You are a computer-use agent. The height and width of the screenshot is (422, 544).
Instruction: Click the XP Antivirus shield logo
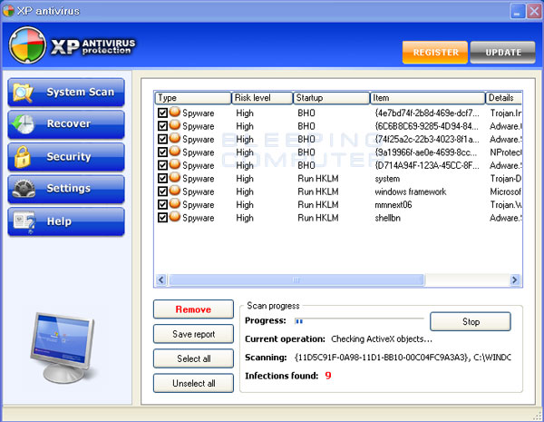(x=27, y=45)
